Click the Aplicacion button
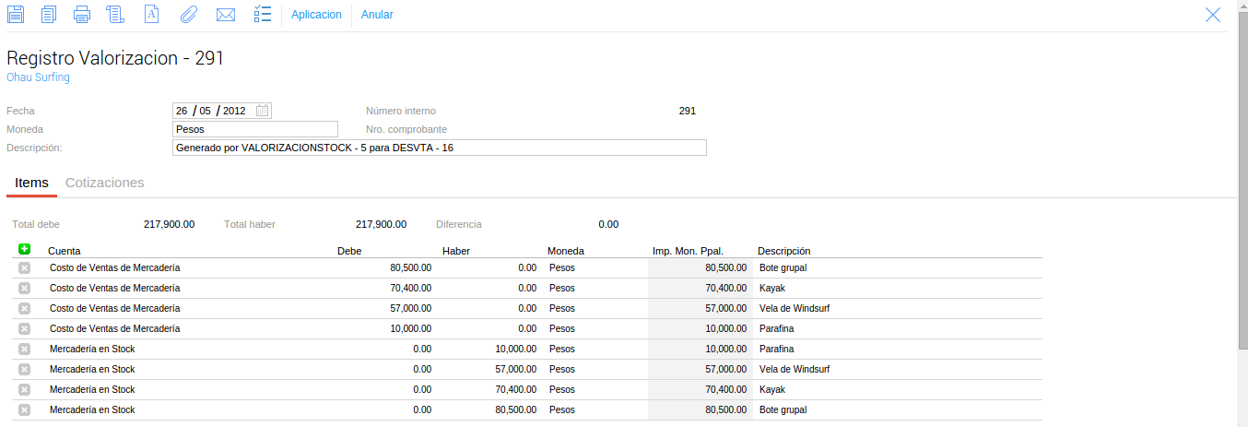The height and width of the screenshot is (427, 1248). (316, 15)
